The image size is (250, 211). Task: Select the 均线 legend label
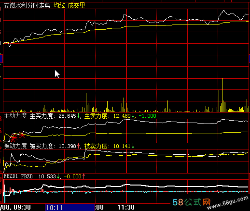[x=59, y=6]
